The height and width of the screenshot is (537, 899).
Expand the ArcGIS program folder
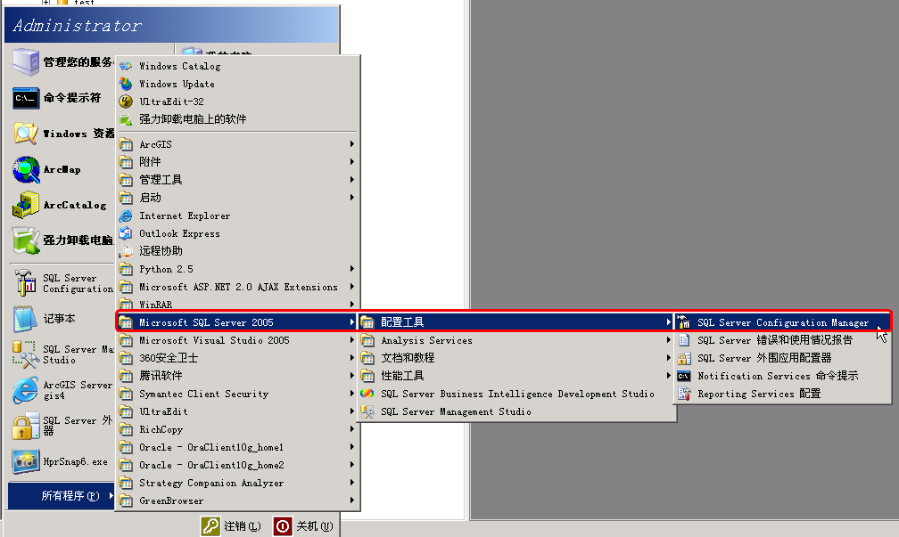point(237,144)
